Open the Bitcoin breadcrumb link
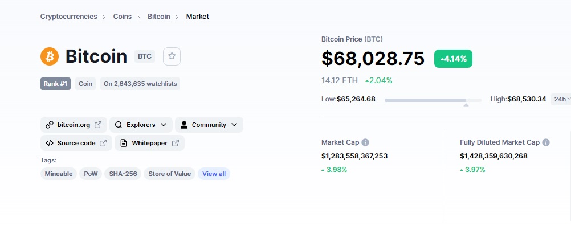The width and height of the screenshot is (571, 229). click(159, 17)
